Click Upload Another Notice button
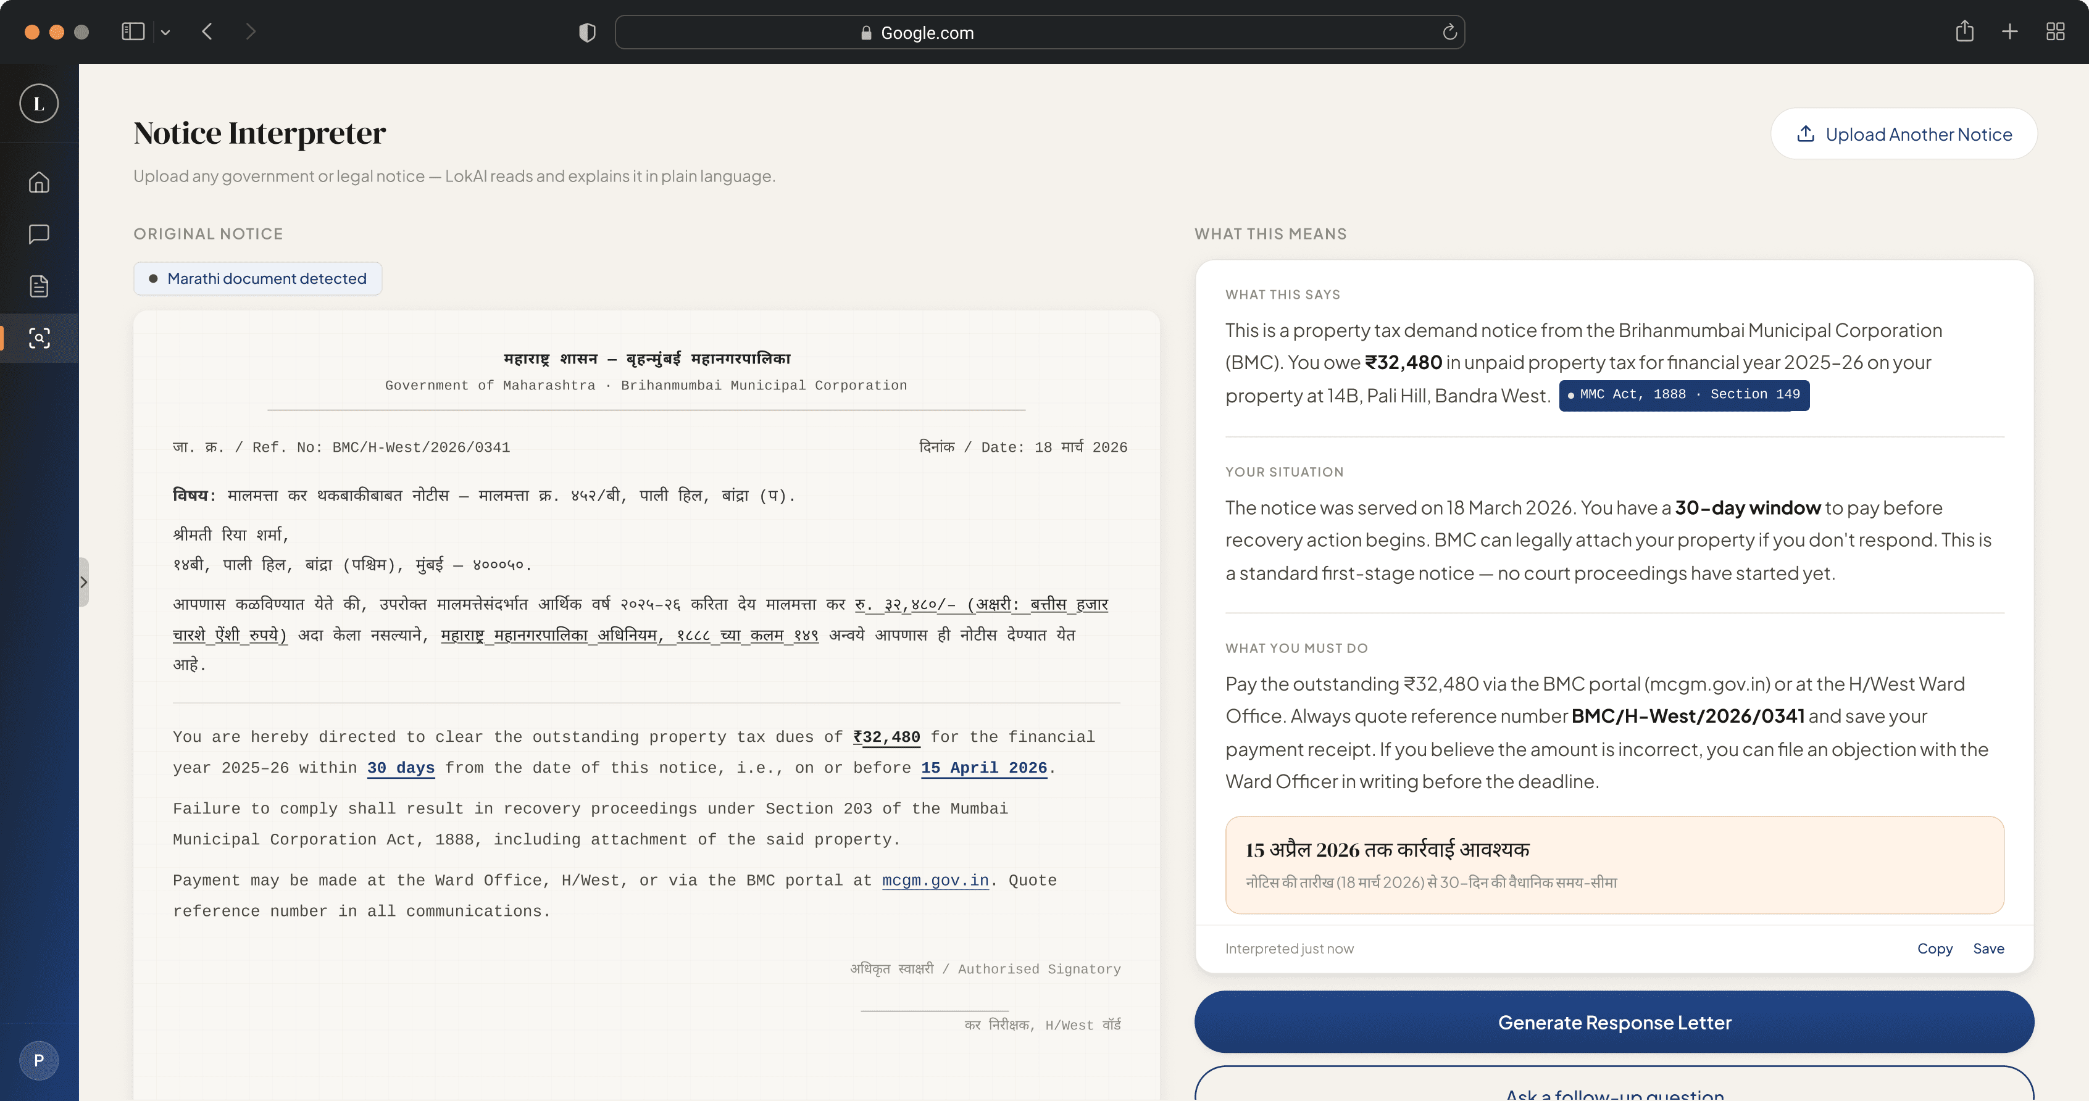This screenshot has height=1101, width=2089. coord(1903,135)
